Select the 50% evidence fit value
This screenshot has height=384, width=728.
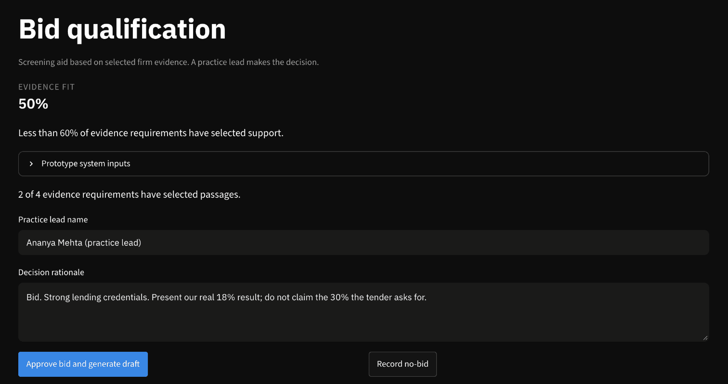click(33, 103)
